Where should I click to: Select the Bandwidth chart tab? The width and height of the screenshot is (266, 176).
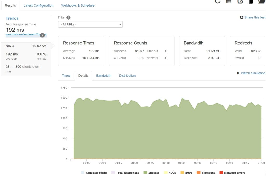[104, 76]
